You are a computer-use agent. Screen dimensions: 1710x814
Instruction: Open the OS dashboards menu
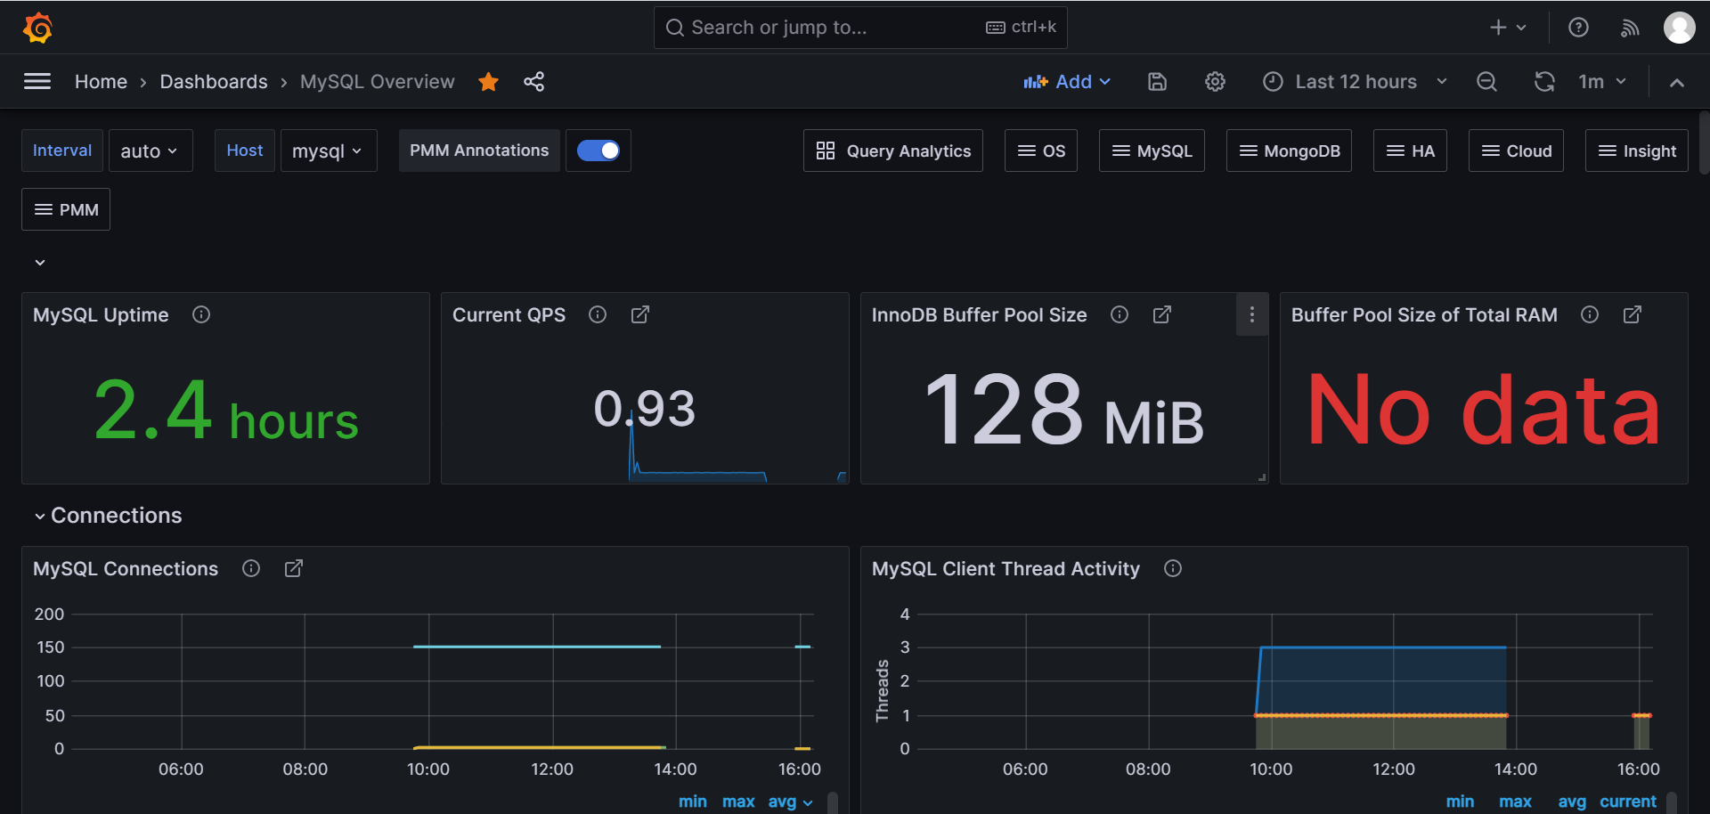pos(1041,151)
